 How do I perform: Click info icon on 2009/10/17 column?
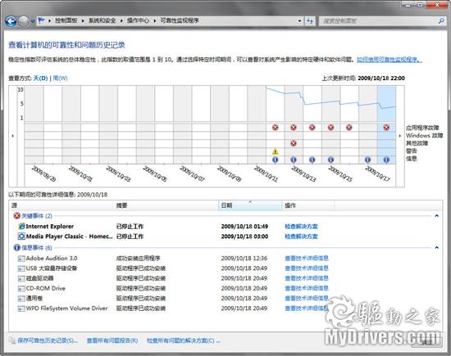tap(367, 160)
